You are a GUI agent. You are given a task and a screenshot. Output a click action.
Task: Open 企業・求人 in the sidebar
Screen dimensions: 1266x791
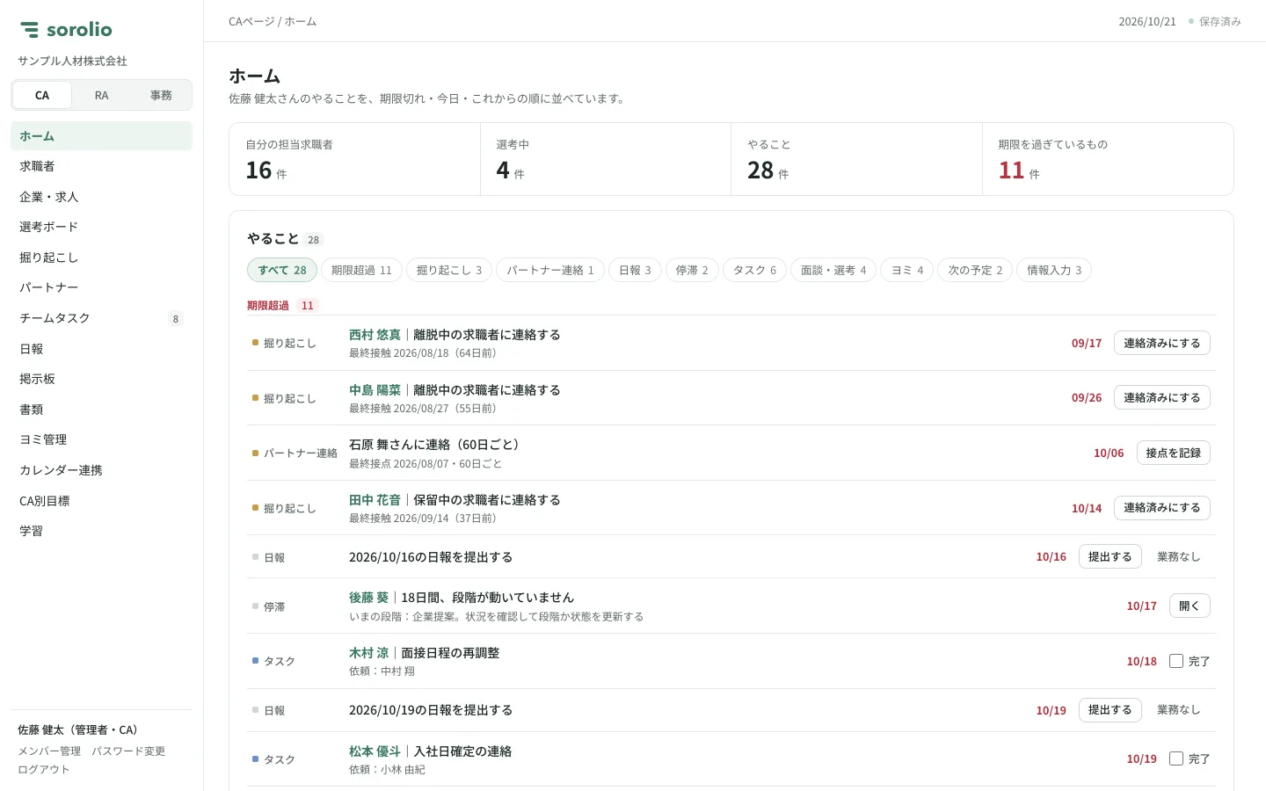point(101,197)
